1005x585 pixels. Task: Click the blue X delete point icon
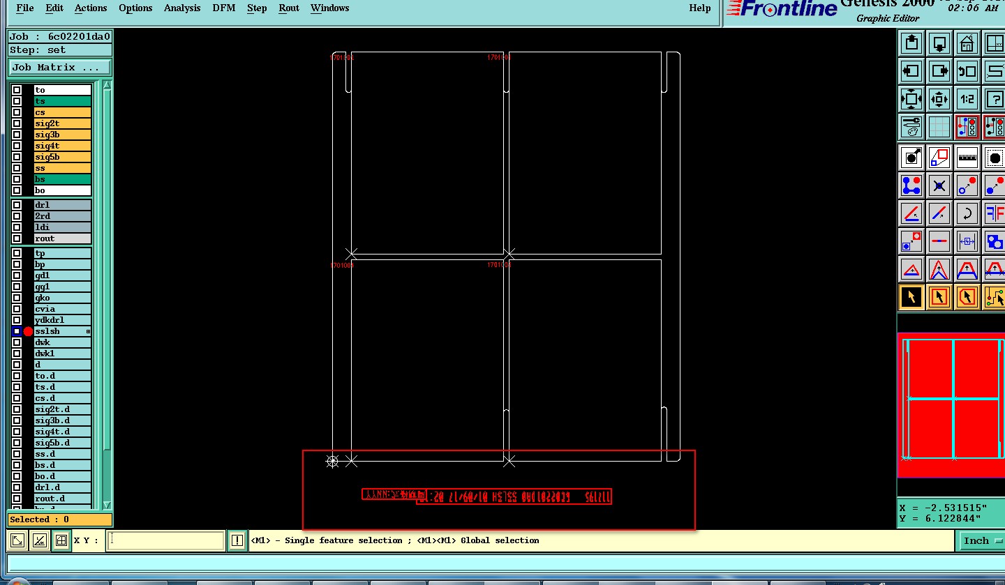[939, 185]
